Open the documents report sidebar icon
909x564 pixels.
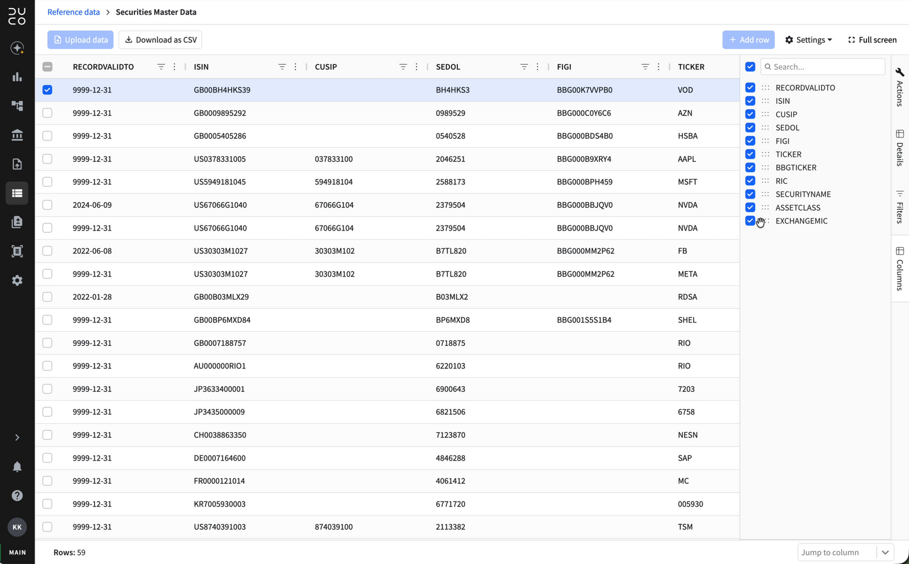click(x=17, y=222)
